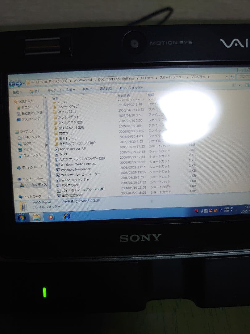Click the MSN shortcut icon
The height and width of the screenshot is (334, 250).
click(x=57, y=155)
